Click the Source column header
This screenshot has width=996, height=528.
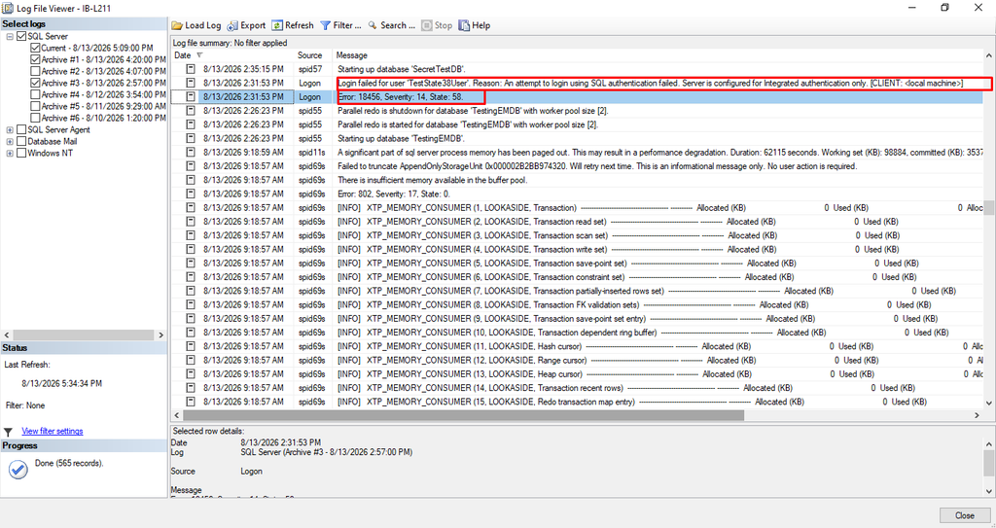312,55
